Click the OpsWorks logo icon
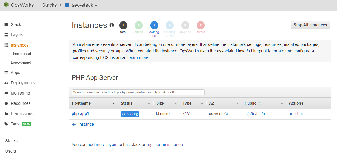 (6, 5)
